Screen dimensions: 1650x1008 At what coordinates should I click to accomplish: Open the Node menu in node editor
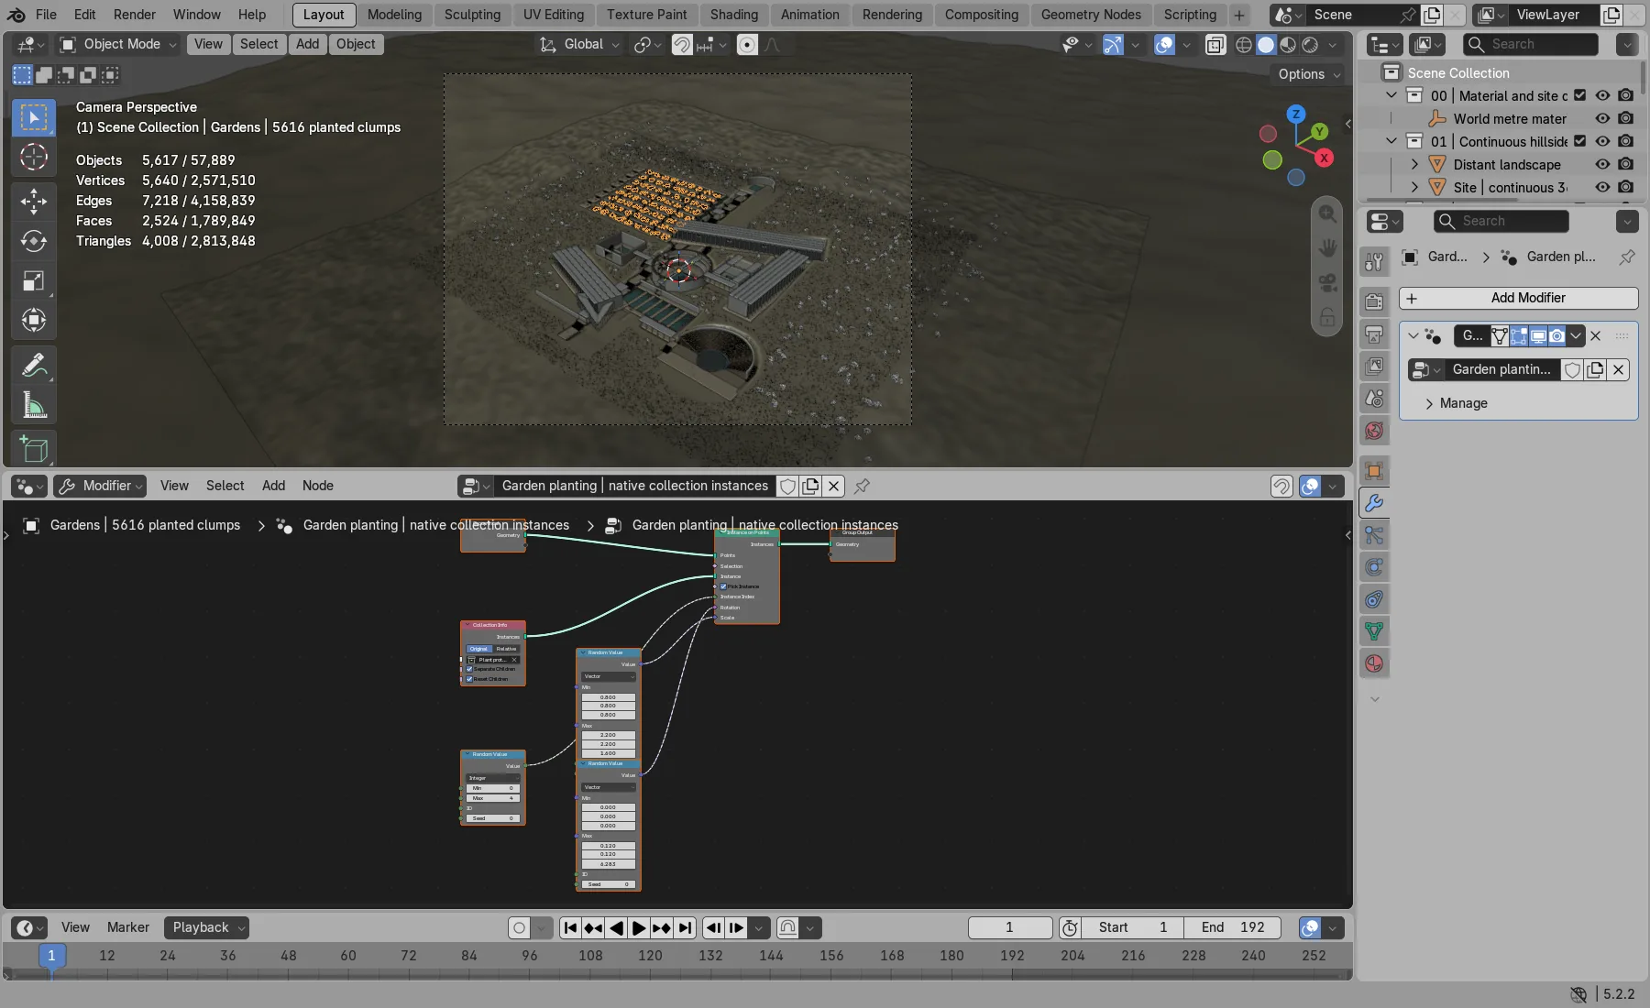click(317, 486)
